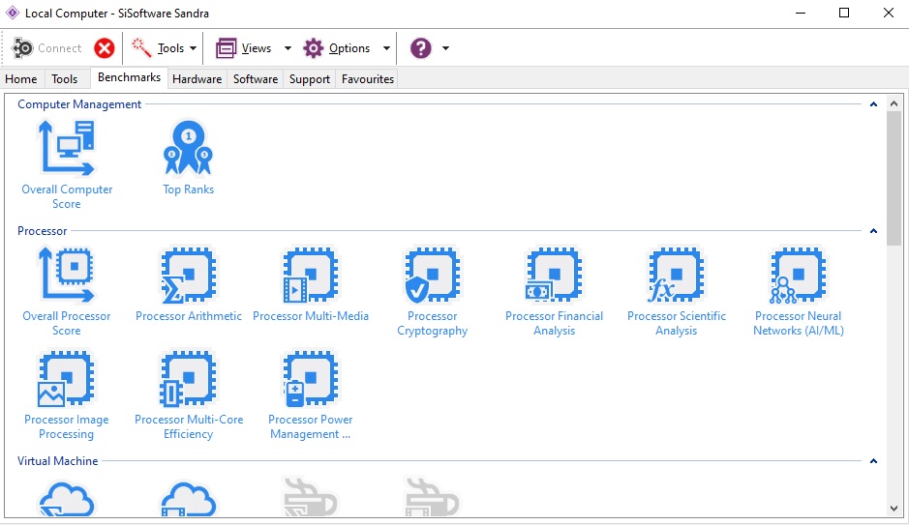
Task: Open Processor Multi-Core Efficiency benchmark
Action: (189, 395)
